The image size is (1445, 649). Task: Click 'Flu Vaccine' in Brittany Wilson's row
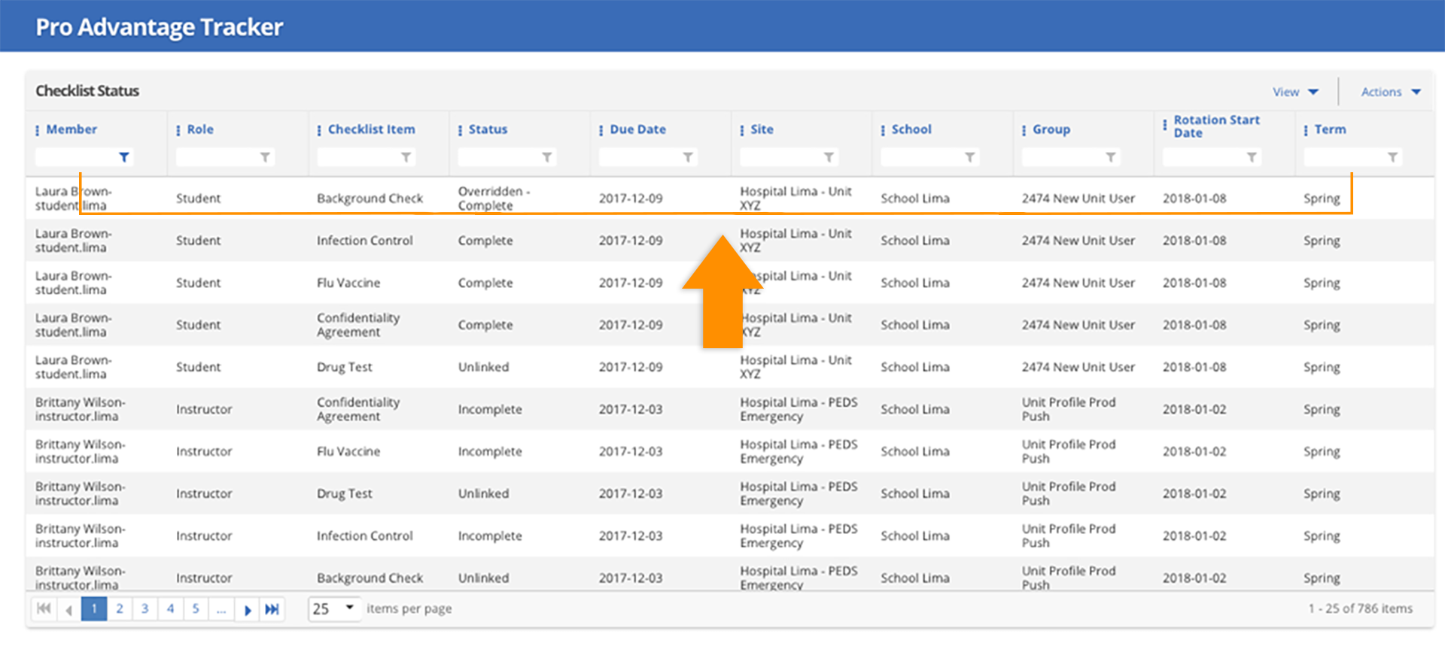(x=348, y=451)
